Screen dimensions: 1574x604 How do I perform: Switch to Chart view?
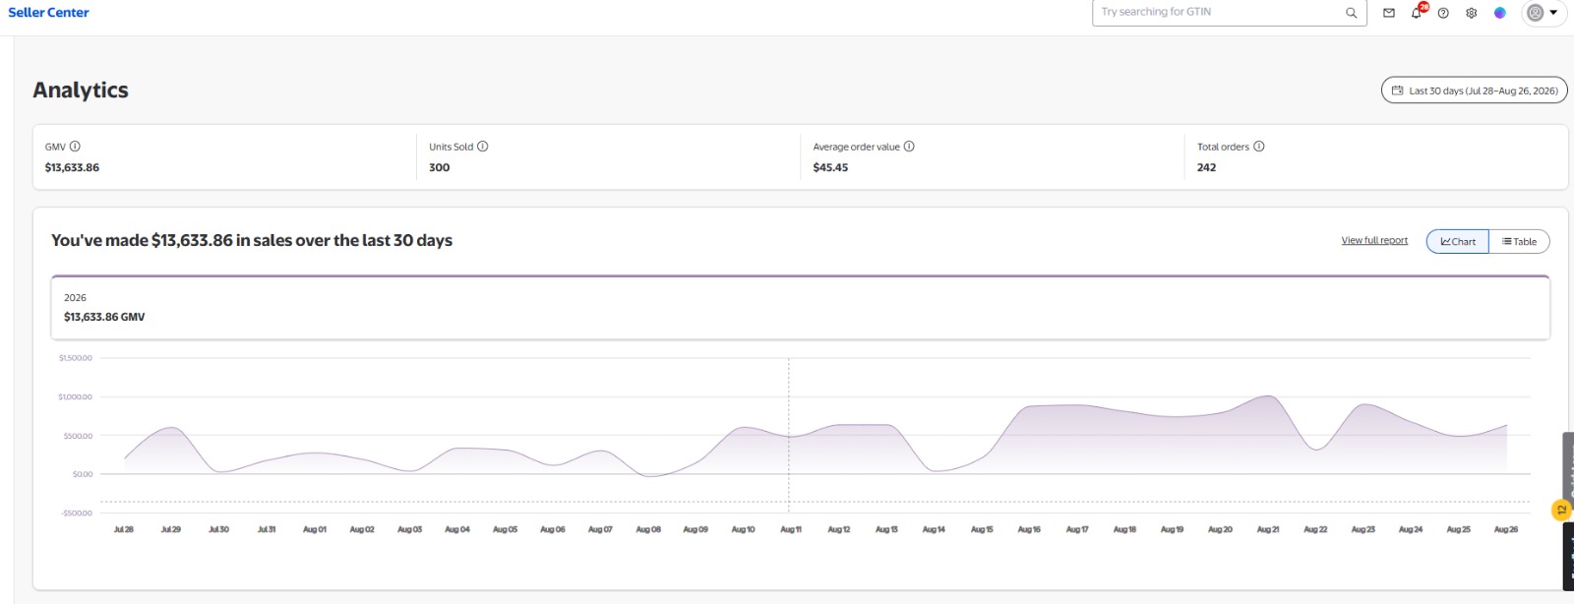coord(1458,241)
